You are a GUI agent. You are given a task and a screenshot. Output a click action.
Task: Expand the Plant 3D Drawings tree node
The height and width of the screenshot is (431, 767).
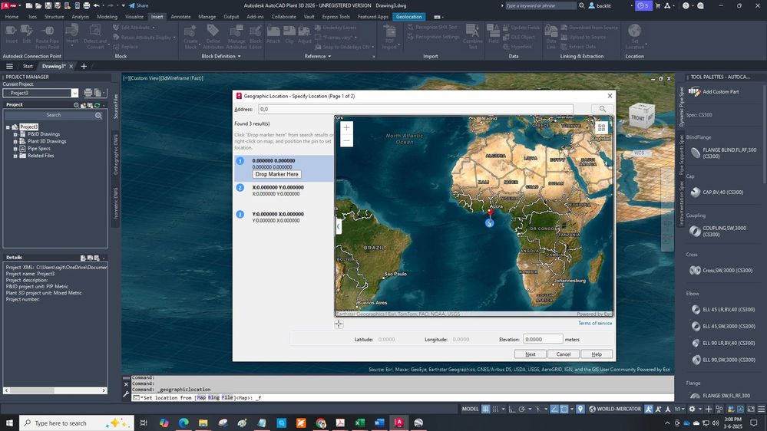pos(15,141)
